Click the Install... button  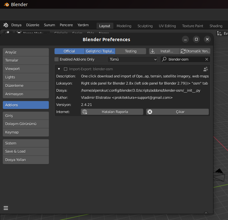[164, 51]
